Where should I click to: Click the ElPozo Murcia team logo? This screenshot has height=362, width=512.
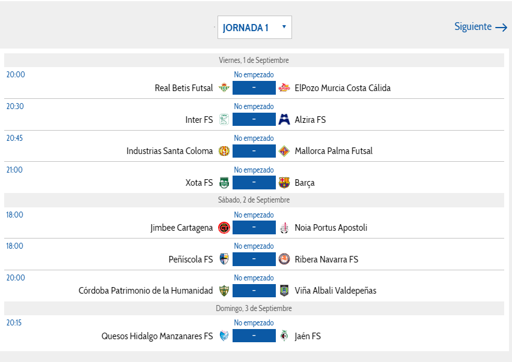coord(284,88)
